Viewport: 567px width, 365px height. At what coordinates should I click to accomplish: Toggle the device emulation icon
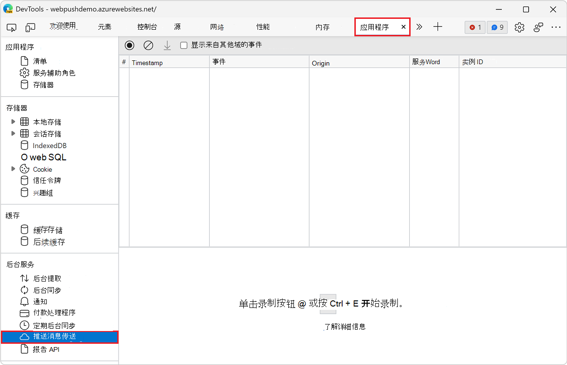click(30, 27)
